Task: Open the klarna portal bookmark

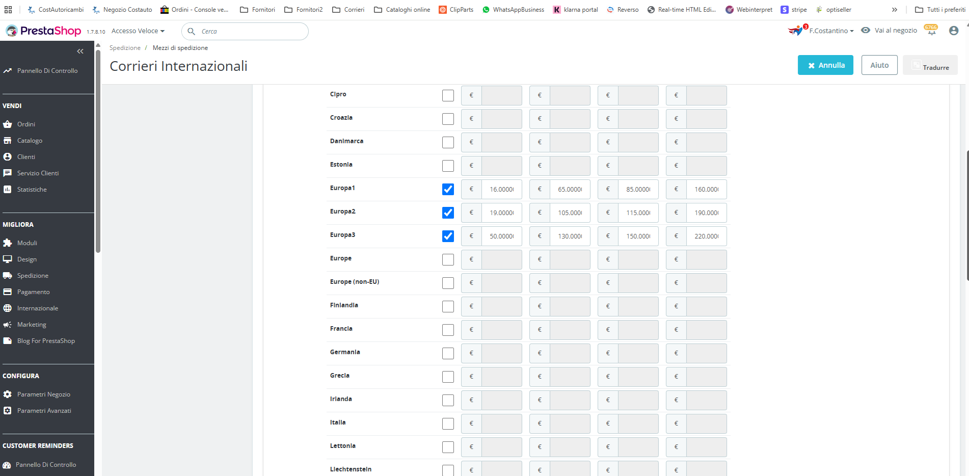Action: 576,10
